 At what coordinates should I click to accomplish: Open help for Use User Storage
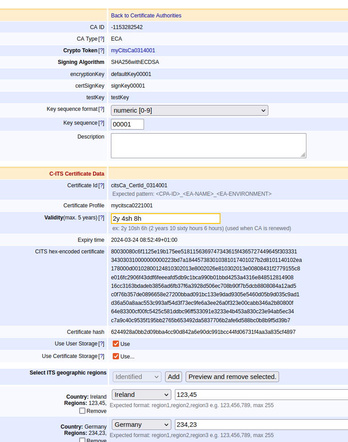[x=101, y=344]
